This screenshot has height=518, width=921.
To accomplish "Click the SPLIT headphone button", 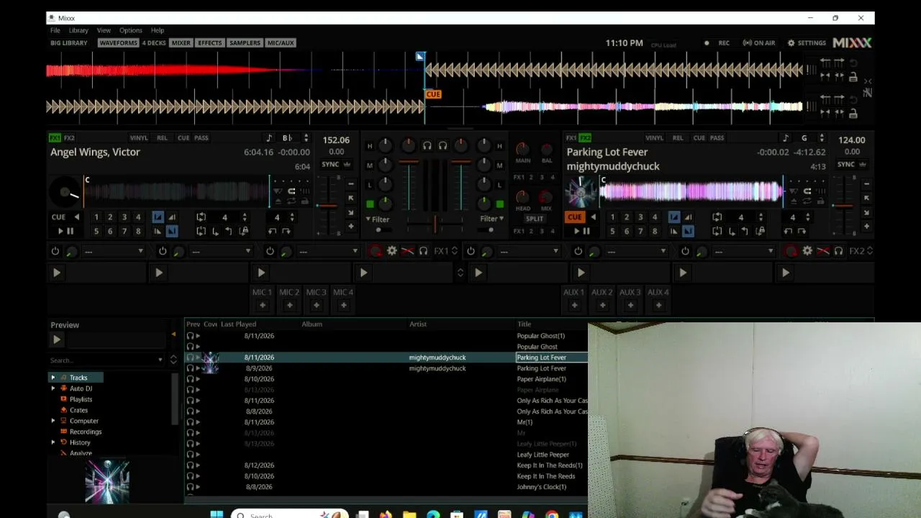I will click(x=535, y=219).
